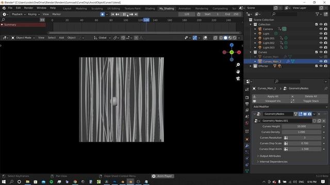Select the pan view hand icon

click(238, 71)
